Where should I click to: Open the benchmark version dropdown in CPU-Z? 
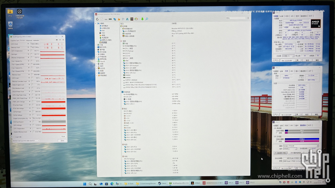click(x=318, y=146)
